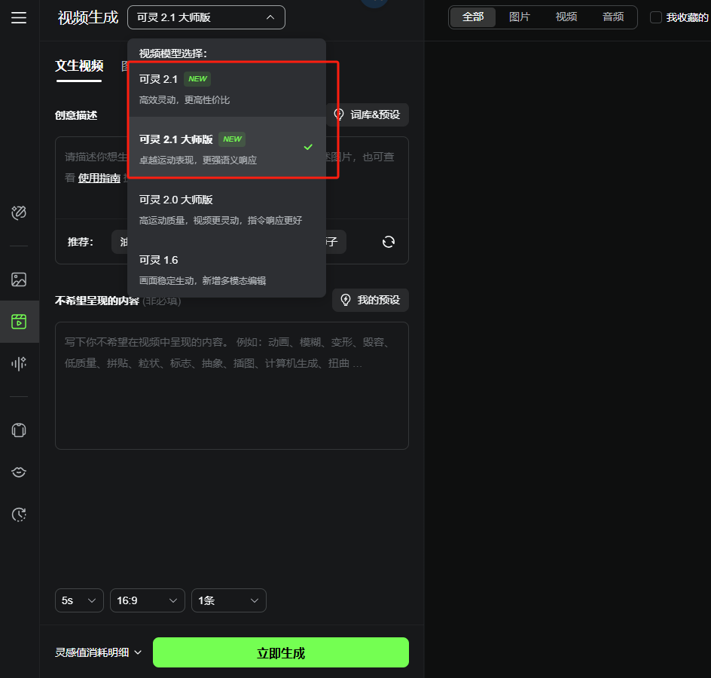The height and width of the screenshot is (678, 711).
Task: Open the 16:9 aspect ratio dropdown
Action: click(x=147, y=600)
